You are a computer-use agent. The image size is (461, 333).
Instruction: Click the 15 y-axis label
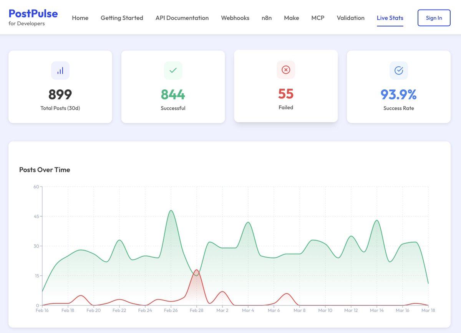[36, 276]
